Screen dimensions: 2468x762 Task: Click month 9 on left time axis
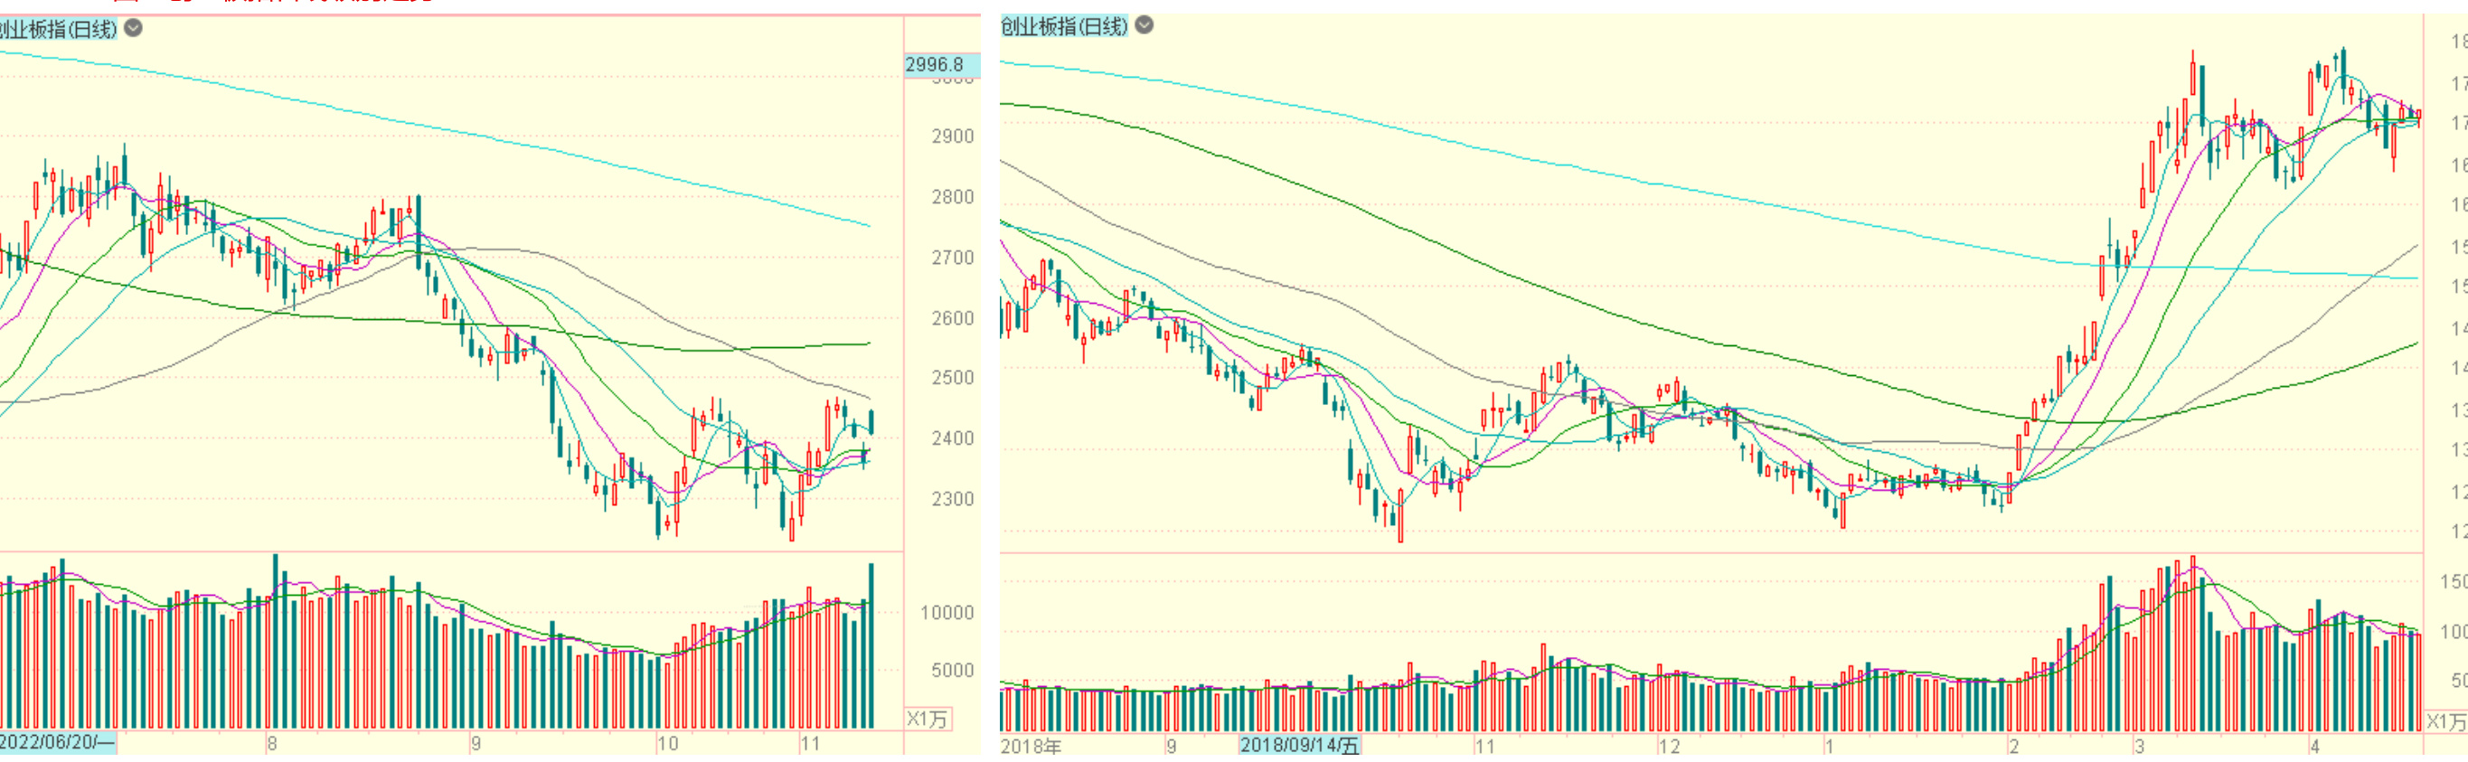476,743
